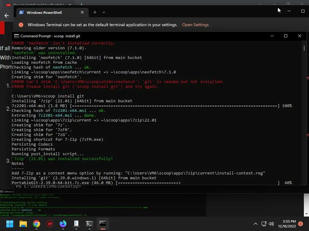Screen dimensions: 309x231
Task: Open a new terminal tab
Action: [x=95, y=12]
